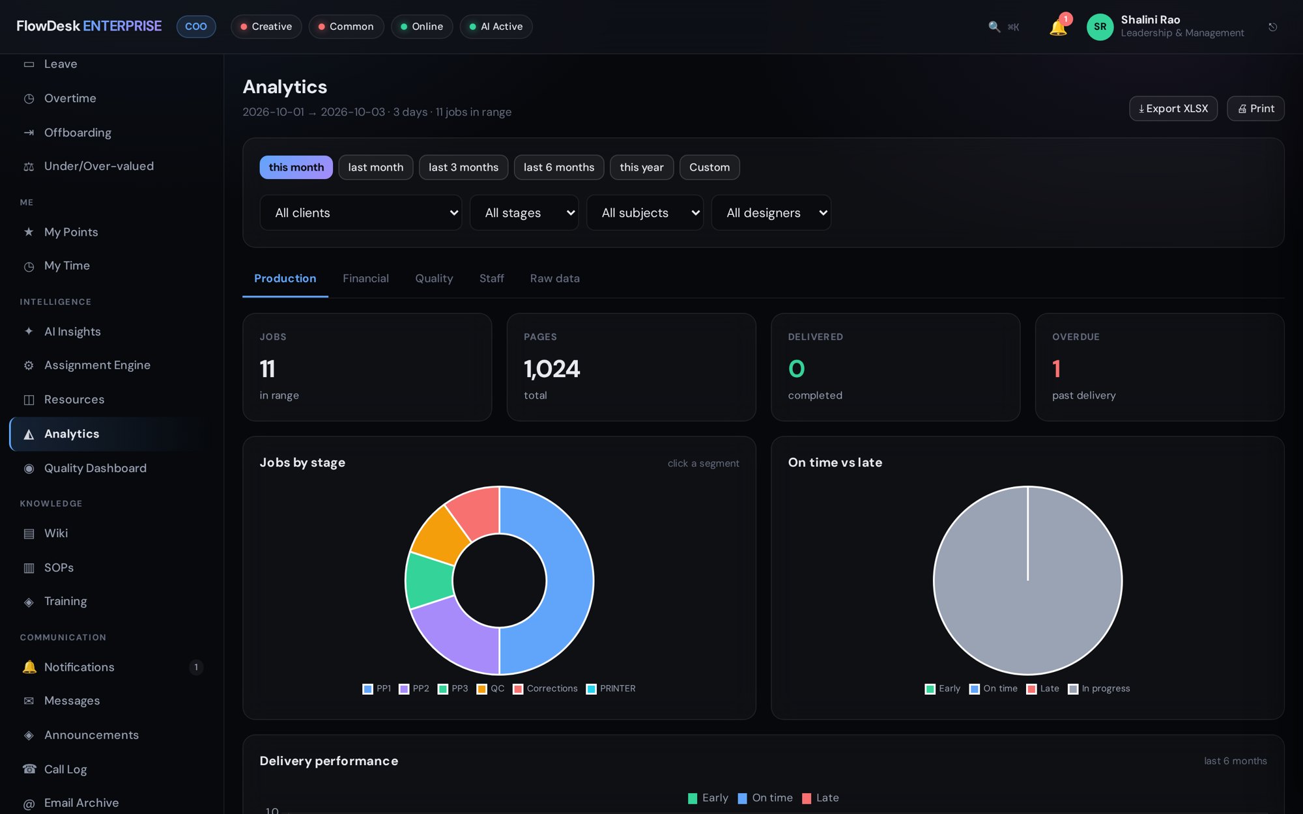The image size is (1303, 814).
Task: Open Call Log phone item
Action: pos(112,769)
